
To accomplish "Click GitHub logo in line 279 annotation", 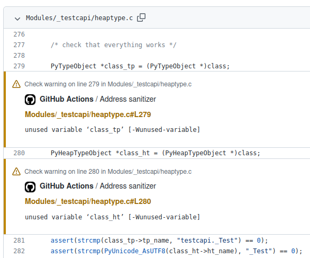I will pos(30,100).
